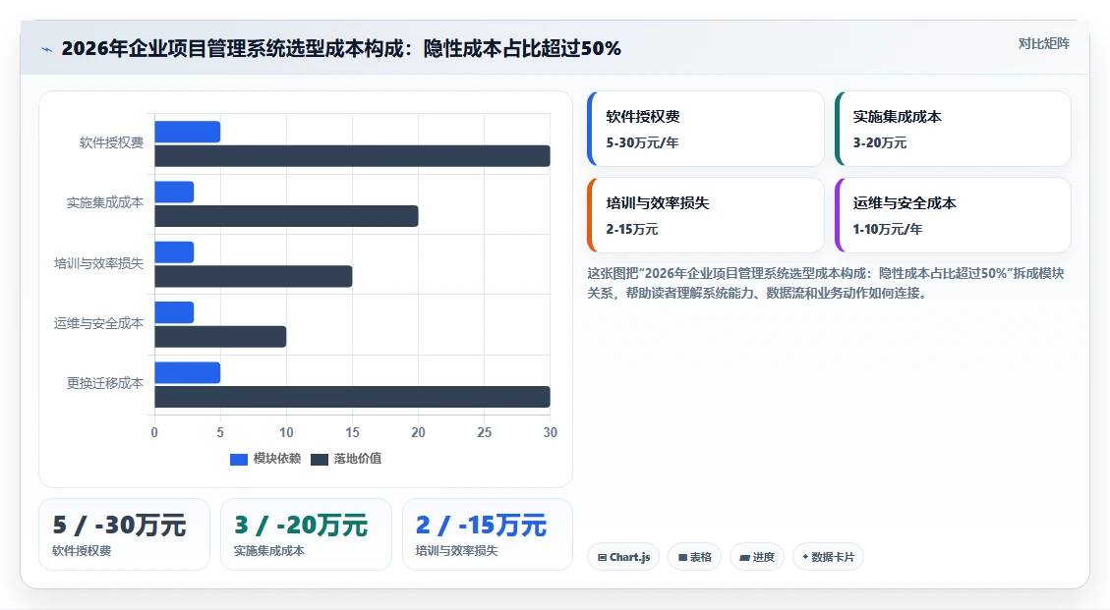Image resolution: width=1110 pixels, height=610 pixels.
Task: Click the dark 运维与安全成本 bar
Action: tap(220, 336)
